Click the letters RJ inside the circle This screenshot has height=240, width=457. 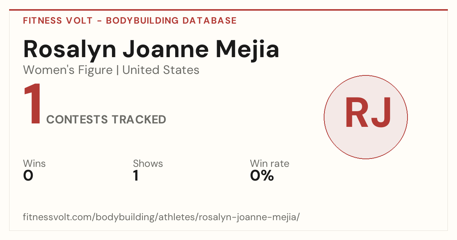368,113
